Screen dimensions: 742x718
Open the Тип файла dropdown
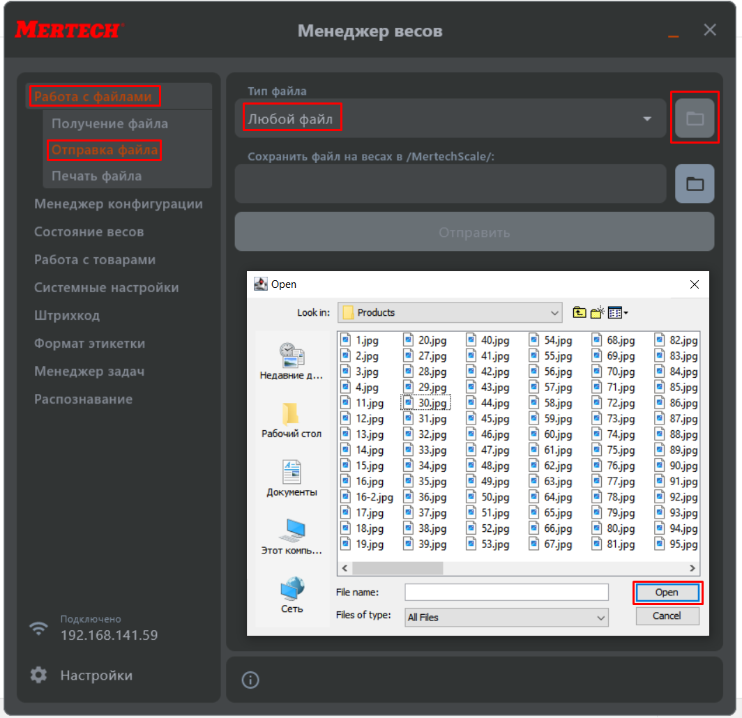(646, 119)
